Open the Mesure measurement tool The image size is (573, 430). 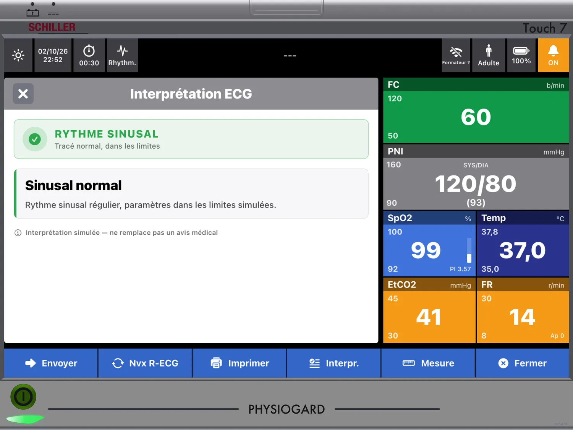pos(428,363)
